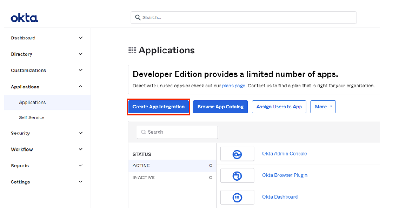Screen dimensions: 406x208
Task: Collapse the Applications section chevron
Action: point(80,87)
